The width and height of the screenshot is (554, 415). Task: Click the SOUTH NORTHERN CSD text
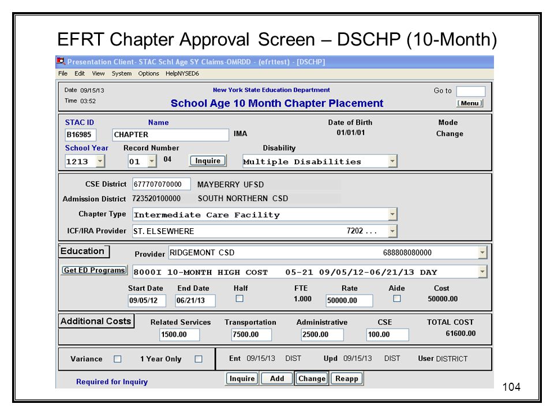coord(243,199)
